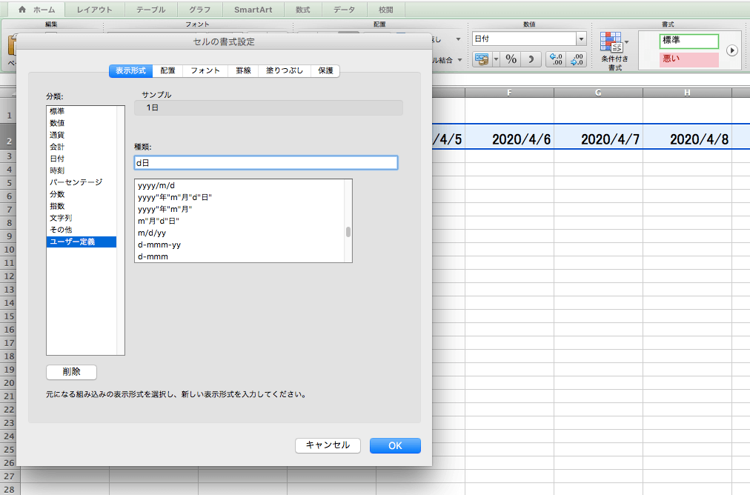Open the 数式 ribbon tab
750x495 pixels.
click(x=303, y=10)
